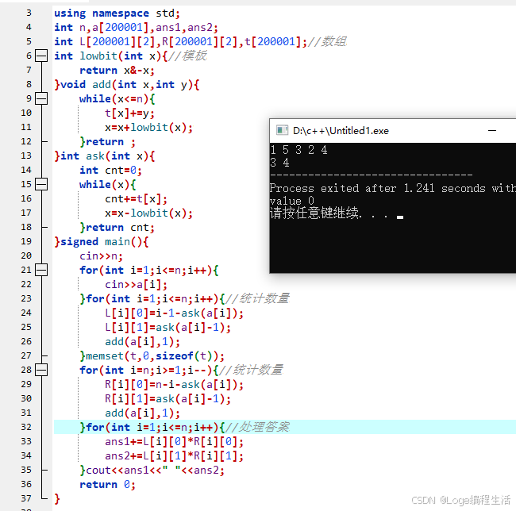Collapse the for loop fold at line 21
Image resolution: width=516 pixels, height=511 pixels.
[41, 270]
